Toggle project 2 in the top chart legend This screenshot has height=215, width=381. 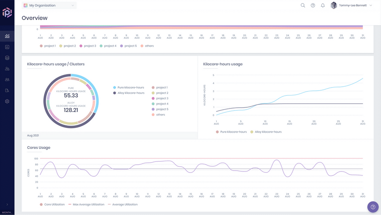point(67,46)
